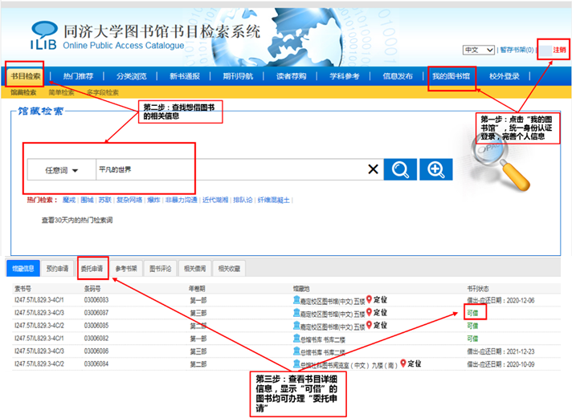Open 读者荐购 navigation item
Image resolution: width=572 pixels, height=418 pixels.
[x=291, y=76]
